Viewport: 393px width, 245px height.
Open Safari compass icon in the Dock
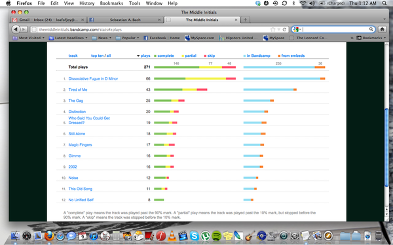tap(60, 236)
